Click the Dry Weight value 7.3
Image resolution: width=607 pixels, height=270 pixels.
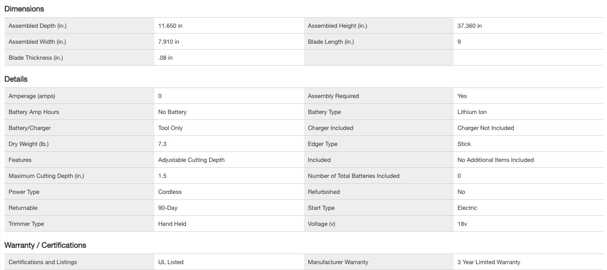pos(162,144)
